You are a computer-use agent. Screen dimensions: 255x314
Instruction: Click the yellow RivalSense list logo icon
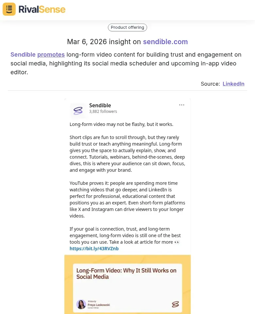pos(9,9)
